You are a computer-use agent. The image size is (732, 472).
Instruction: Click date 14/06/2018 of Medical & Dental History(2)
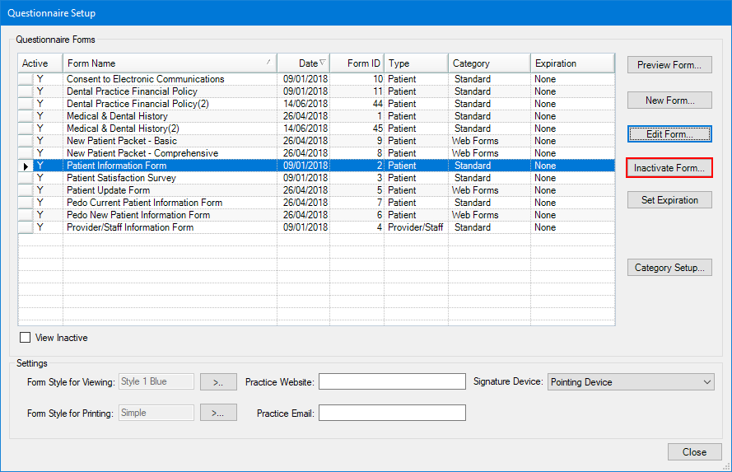point(304,129)
